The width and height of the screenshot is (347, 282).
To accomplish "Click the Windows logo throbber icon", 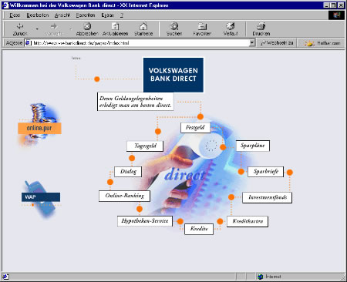I will [336, 15].
